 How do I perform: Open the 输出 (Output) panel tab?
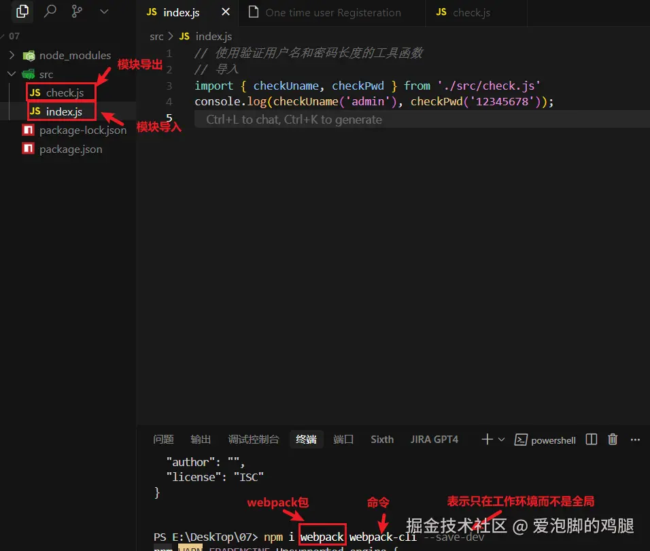click(x=201, y=440)
